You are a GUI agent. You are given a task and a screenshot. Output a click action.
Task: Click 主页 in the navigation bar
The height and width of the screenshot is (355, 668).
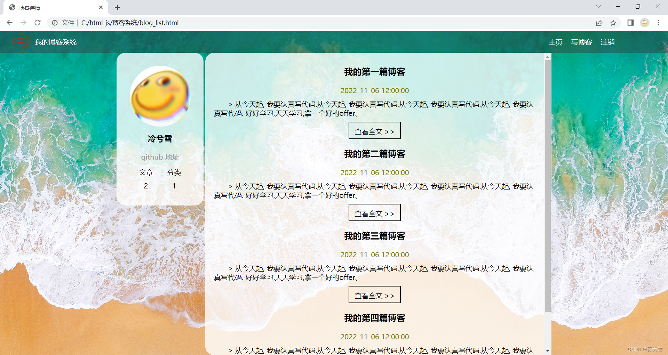coord(555,42)
